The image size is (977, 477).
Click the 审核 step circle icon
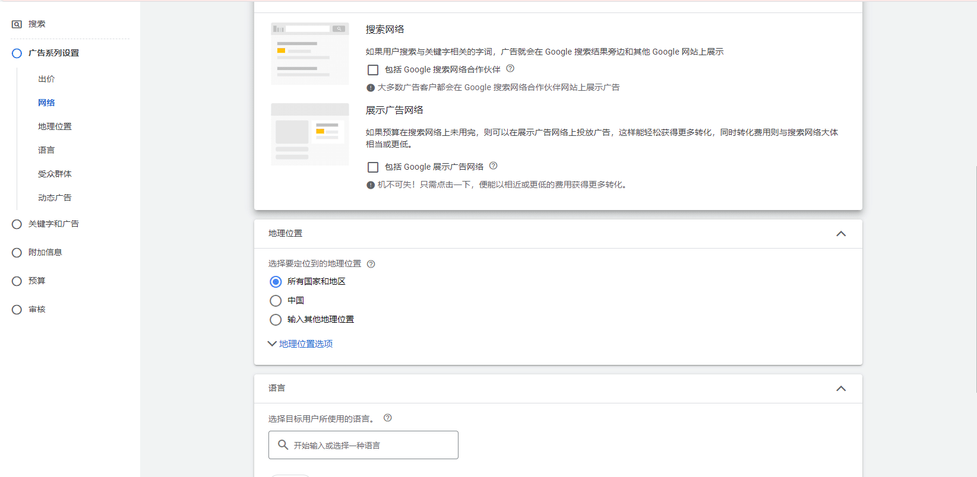[x=17, y=310]
